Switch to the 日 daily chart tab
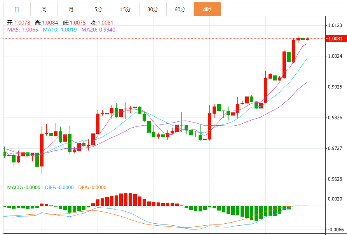The image size is (347, 235). click(17, 9)
